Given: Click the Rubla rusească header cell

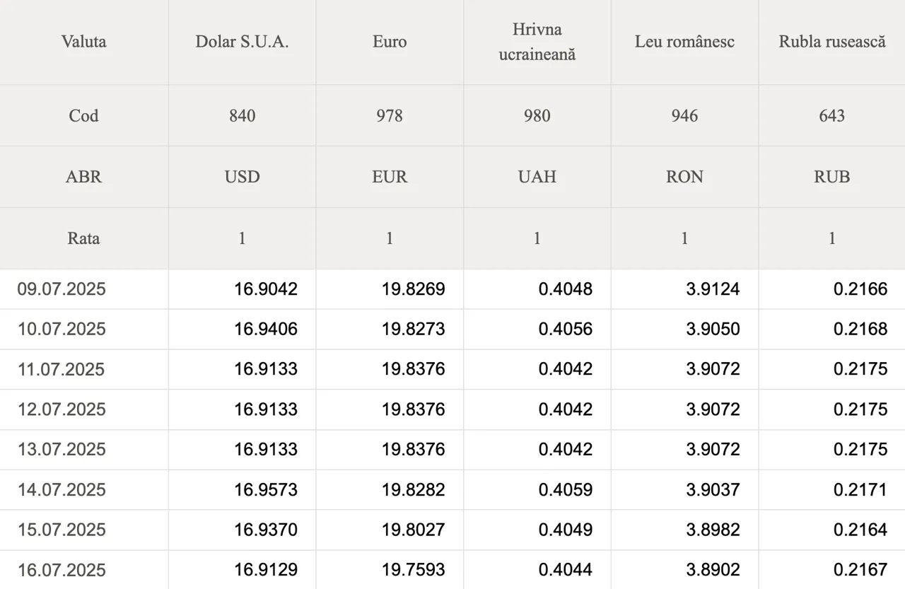Looking at the screenshot, I should pyautogui.click(x=832, y=42).
